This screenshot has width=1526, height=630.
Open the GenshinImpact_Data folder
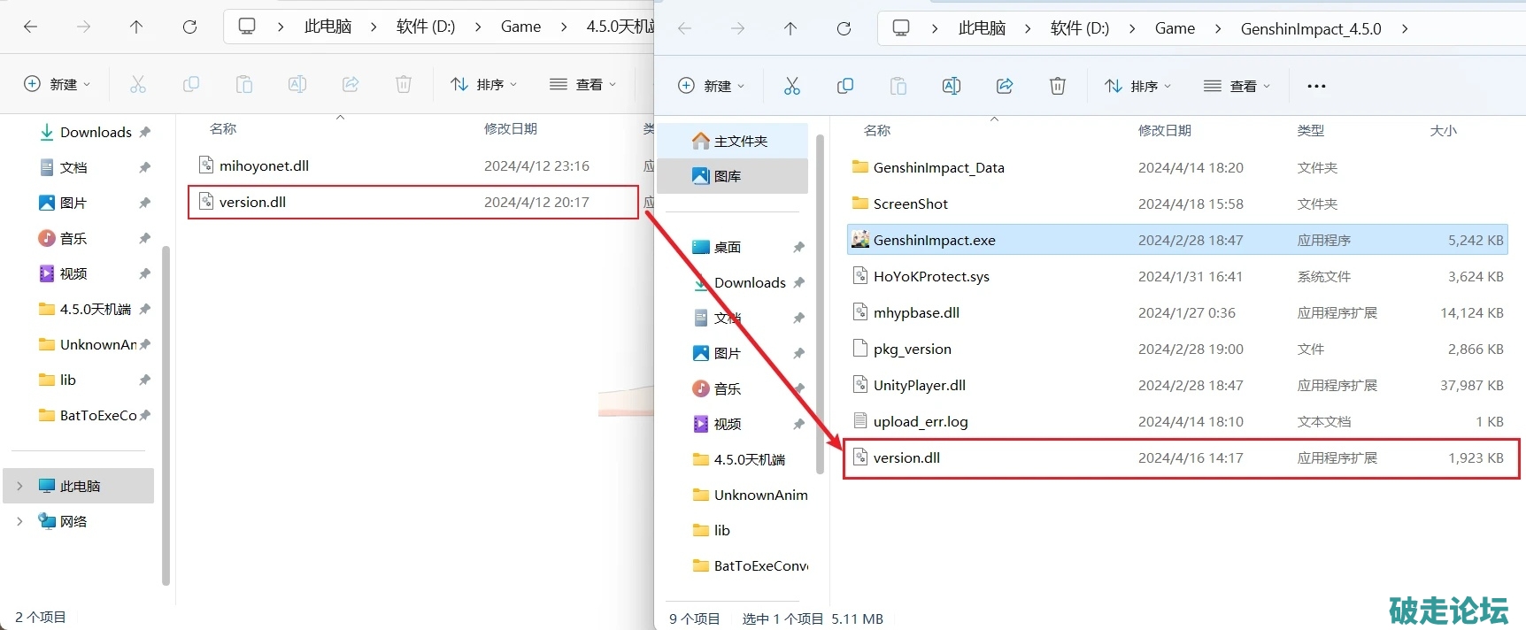coord(938,167)
